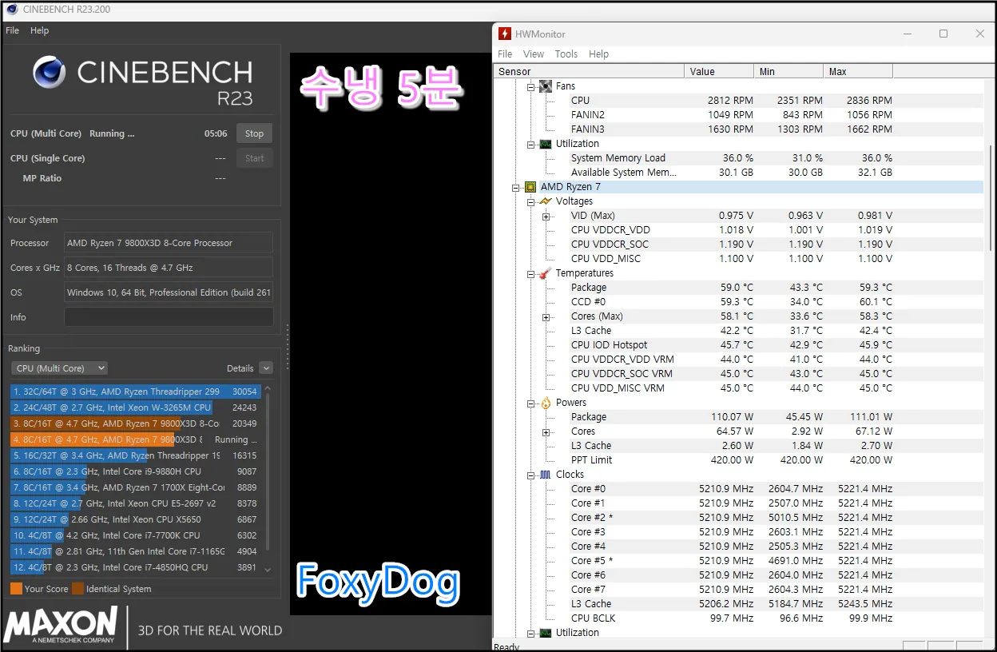Click the HWMonitor vertical scrollbar
Viewport: 997px width, 652px height.
tap(991, 200)
